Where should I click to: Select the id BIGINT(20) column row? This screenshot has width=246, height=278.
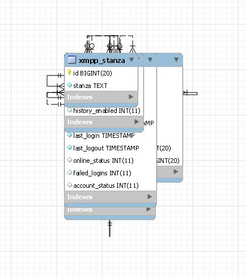(101, 73)
